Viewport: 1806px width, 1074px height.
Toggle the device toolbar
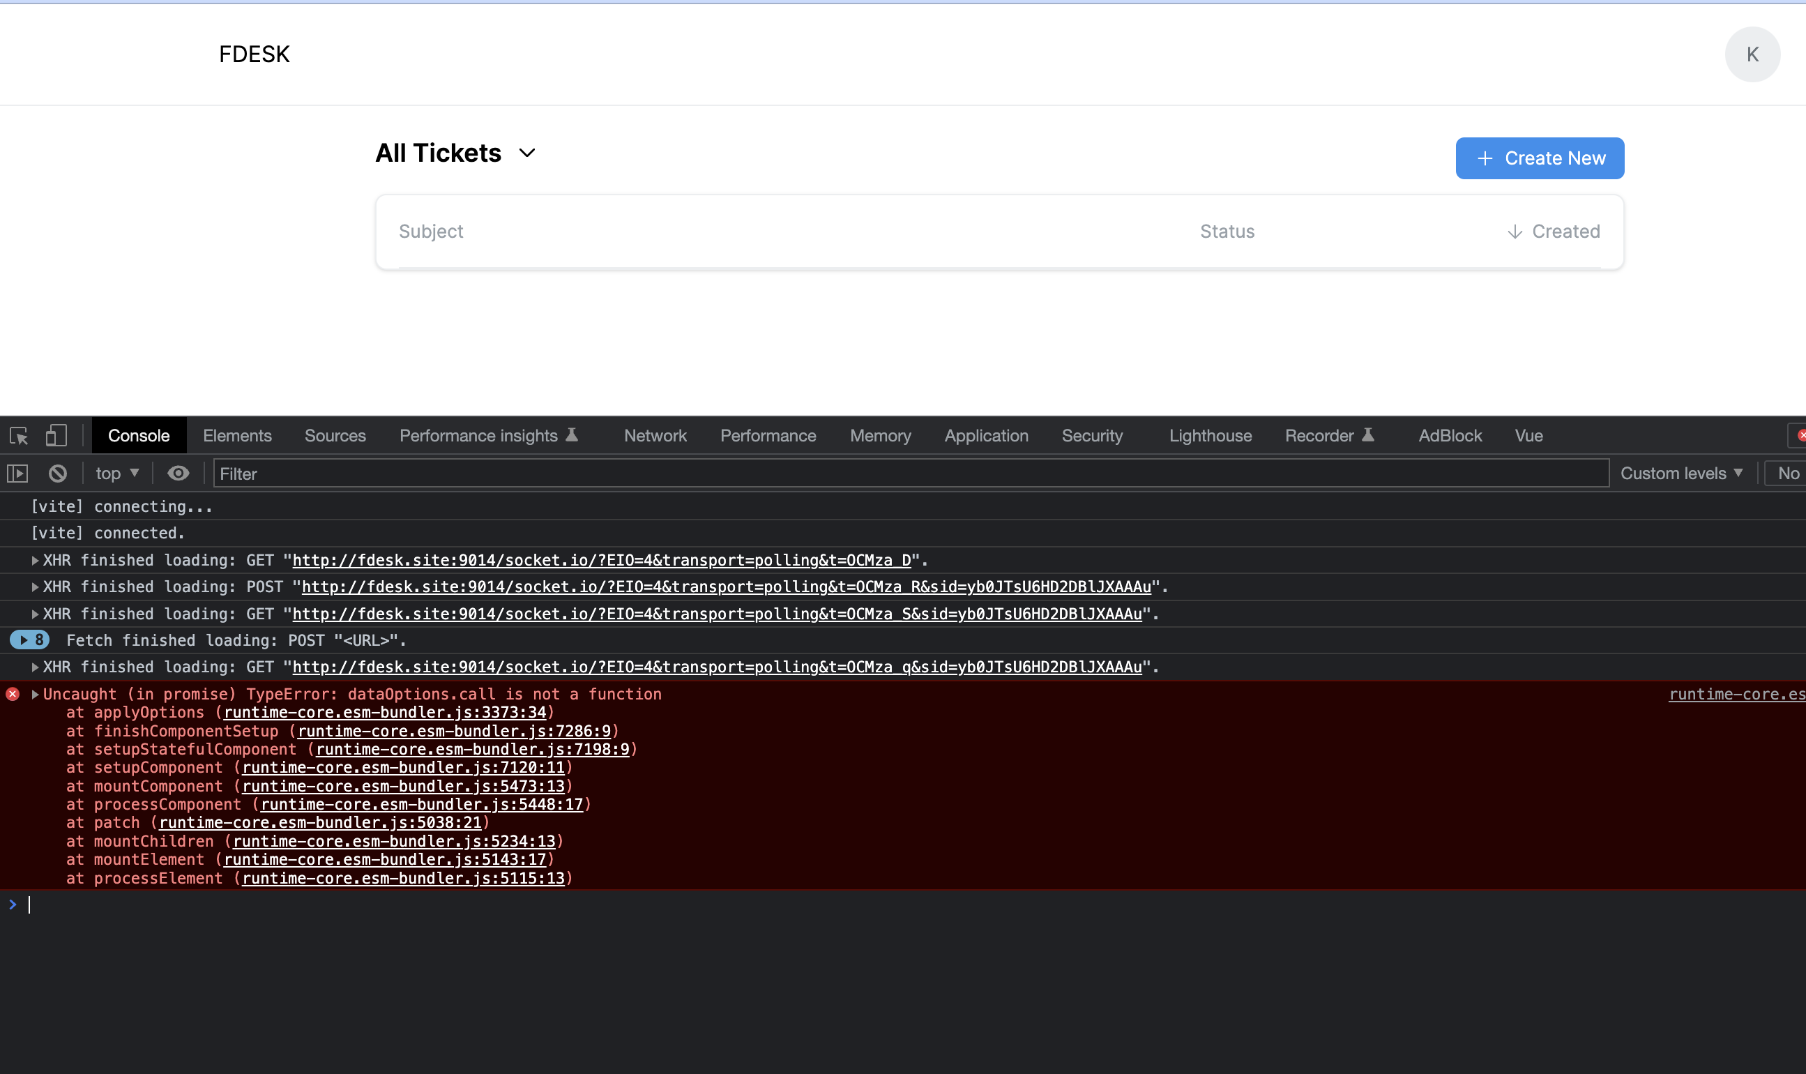point(56,435)
